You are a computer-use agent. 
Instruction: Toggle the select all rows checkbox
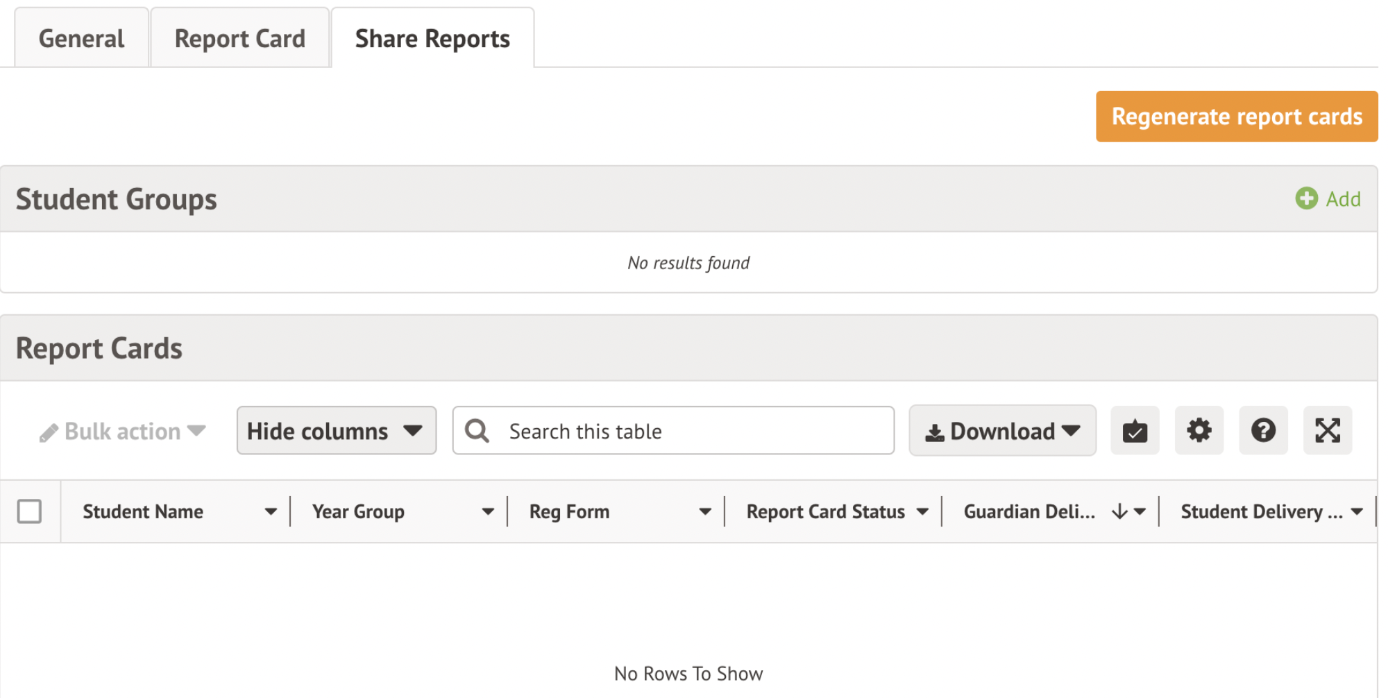(x=29, y=511)
